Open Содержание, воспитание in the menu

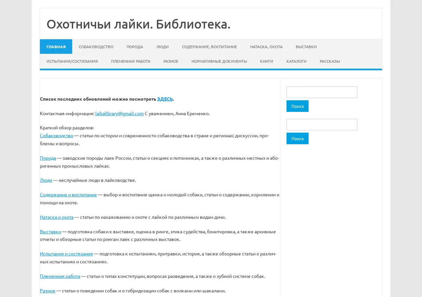209,46
